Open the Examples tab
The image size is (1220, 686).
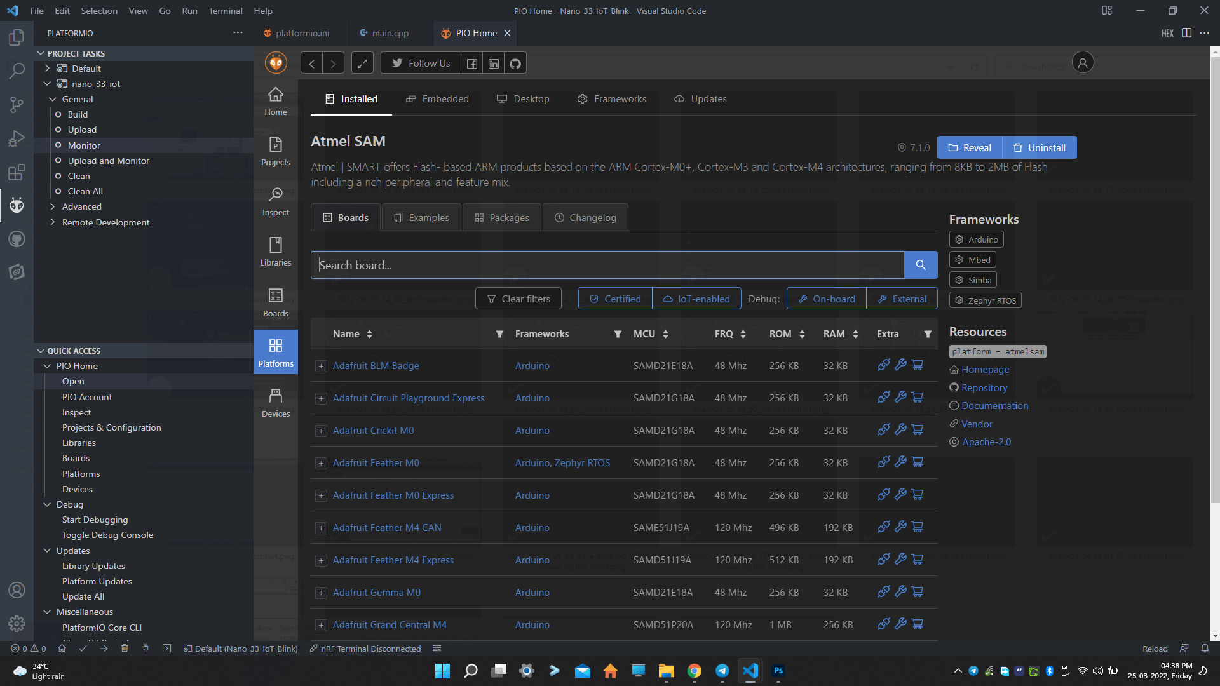(421, 217)
